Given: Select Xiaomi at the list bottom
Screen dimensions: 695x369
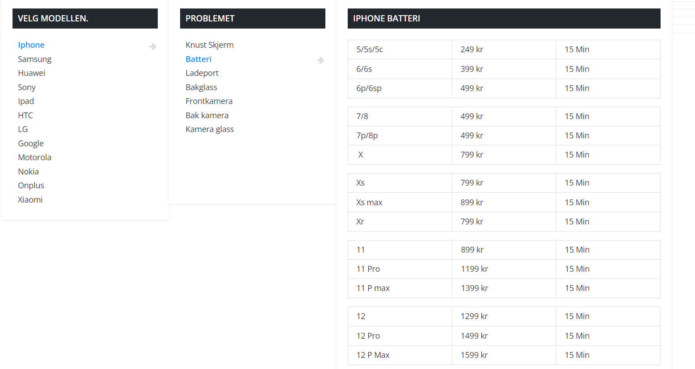Looking at the screenshot, I should [x=30, y=200].
